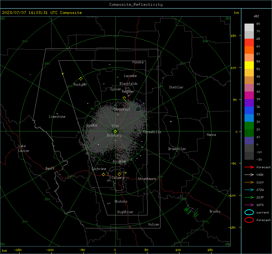Click the Sundre town label
This screenshot has height=254, width=272.
point(92,125)
